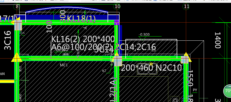Open the green 70° floating ball widget
This screenshot has width=231, height=102.
pos(227,91)
